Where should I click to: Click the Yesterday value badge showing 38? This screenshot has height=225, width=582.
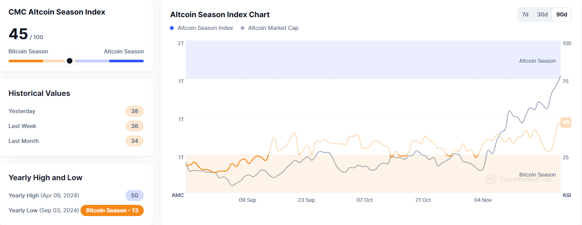134,111
